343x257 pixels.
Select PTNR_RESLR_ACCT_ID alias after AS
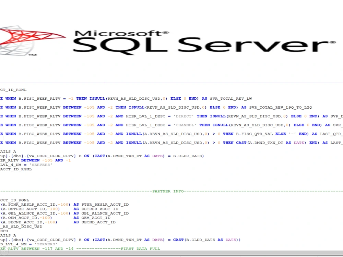(x=105, y=205)
